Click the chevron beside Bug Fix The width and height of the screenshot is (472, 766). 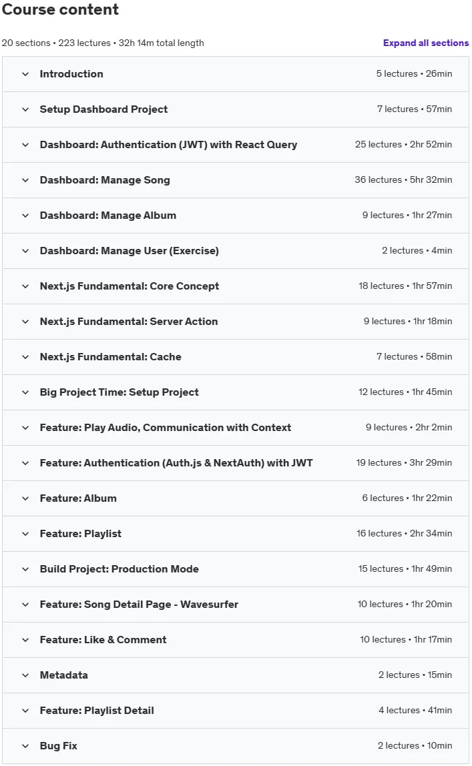pyautogui.click(x=25, y=746)
